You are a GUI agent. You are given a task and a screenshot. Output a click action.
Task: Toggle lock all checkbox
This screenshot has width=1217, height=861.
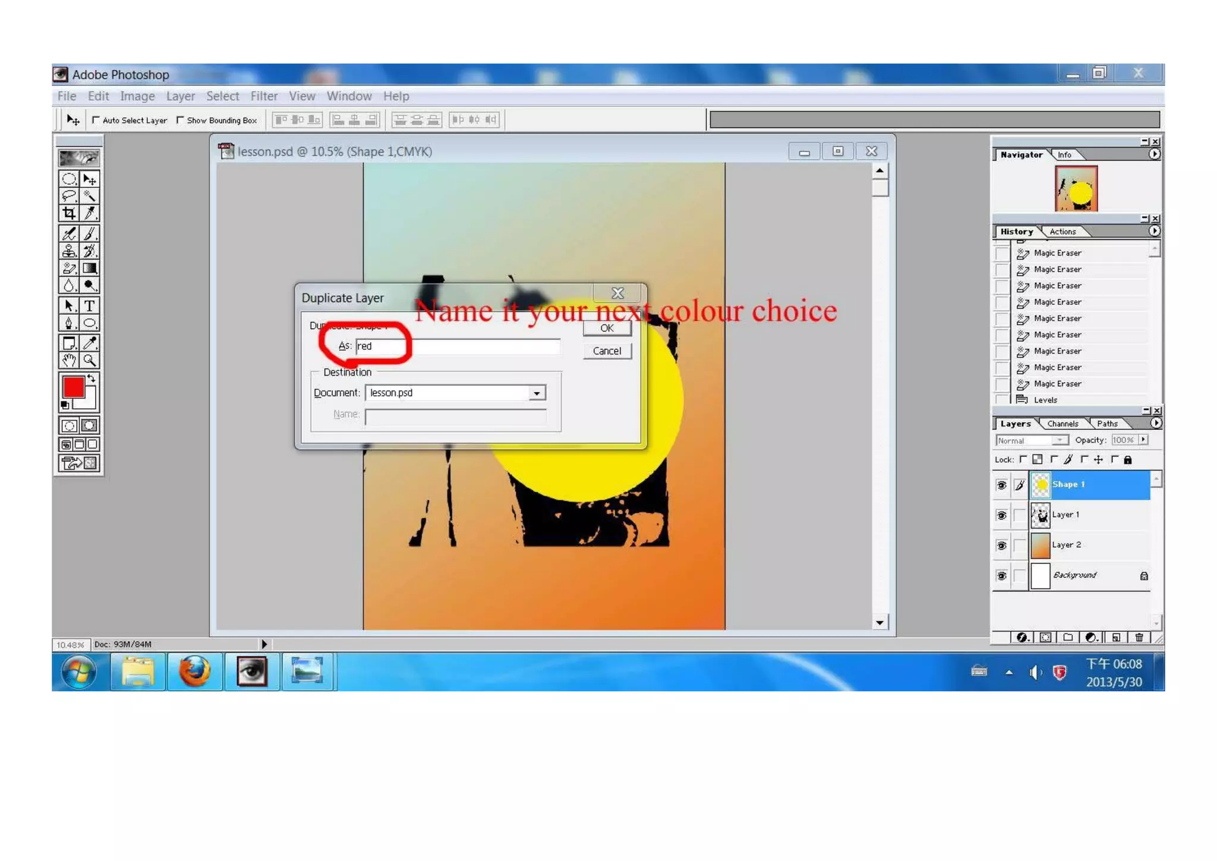tap(1115, 459)
